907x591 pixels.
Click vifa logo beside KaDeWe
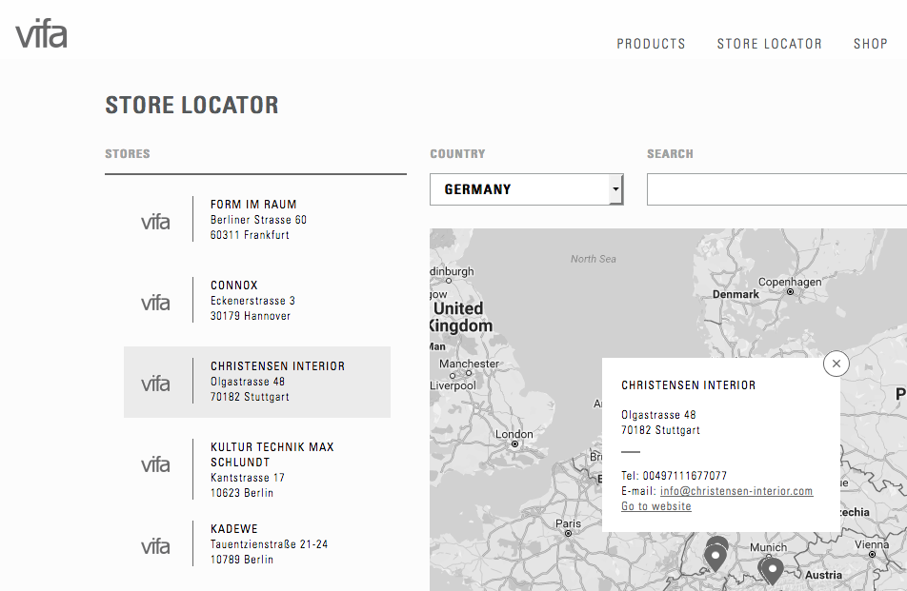point(155,546)
